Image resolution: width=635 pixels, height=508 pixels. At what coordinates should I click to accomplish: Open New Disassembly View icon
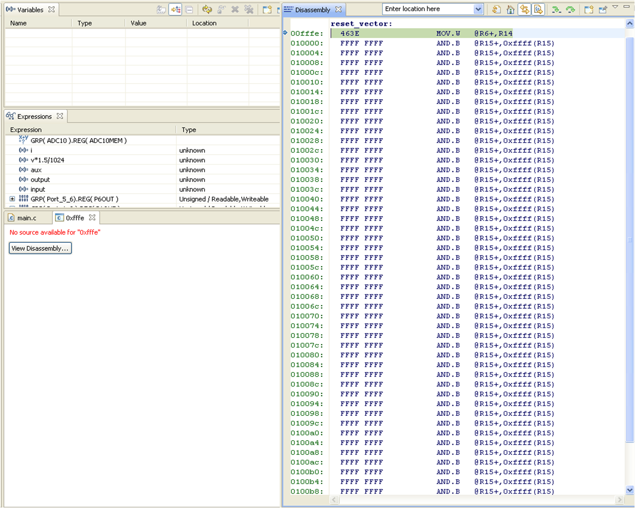pos(589,9)
